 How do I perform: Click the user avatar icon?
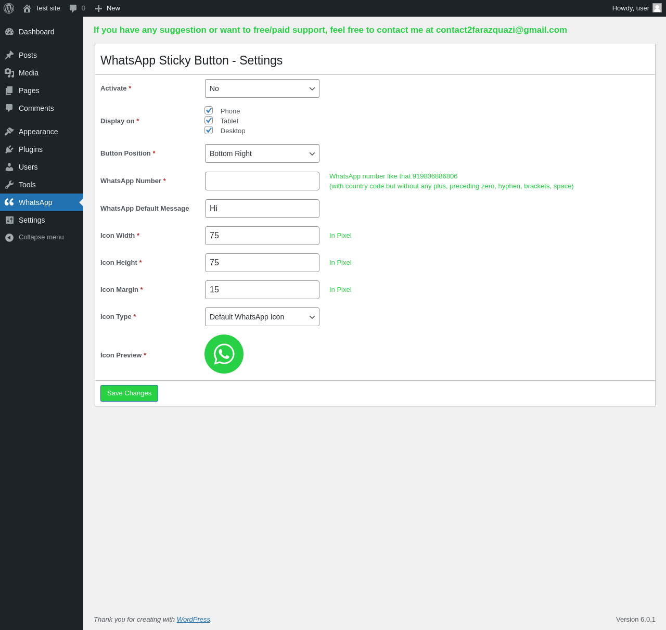click(657, 8)
